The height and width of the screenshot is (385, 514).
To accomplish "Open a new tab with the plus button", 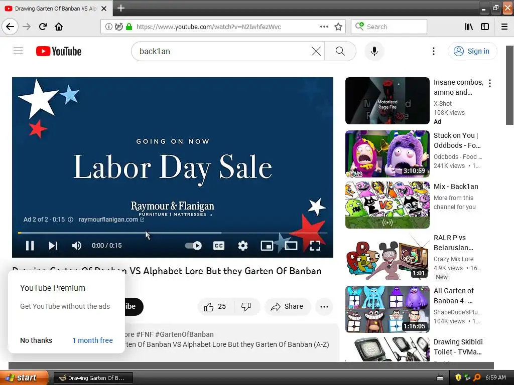I will coord(120,8).
